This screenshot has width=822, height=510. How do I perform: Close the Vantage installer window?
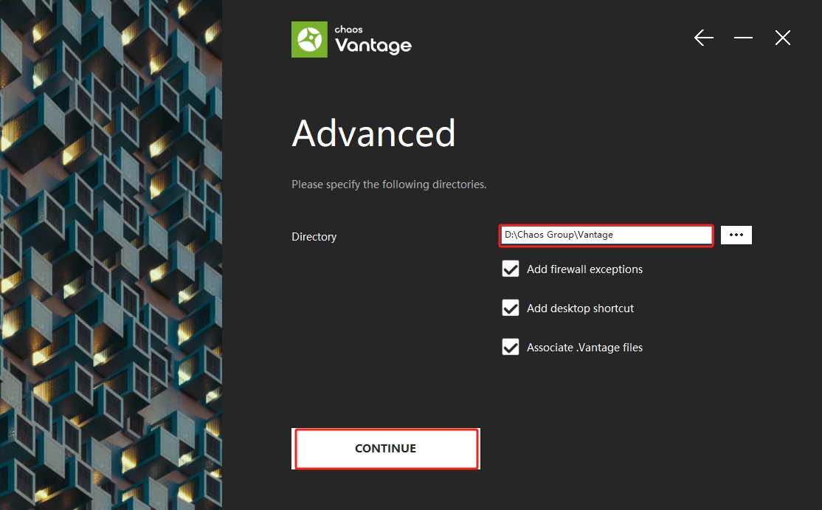[783, 38]
